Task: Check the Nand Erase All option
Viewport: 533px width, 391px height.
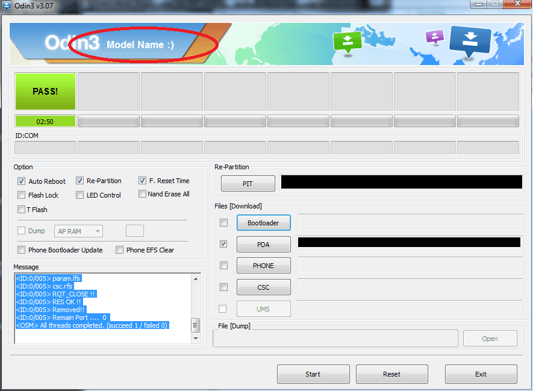Action: point(142,194)
